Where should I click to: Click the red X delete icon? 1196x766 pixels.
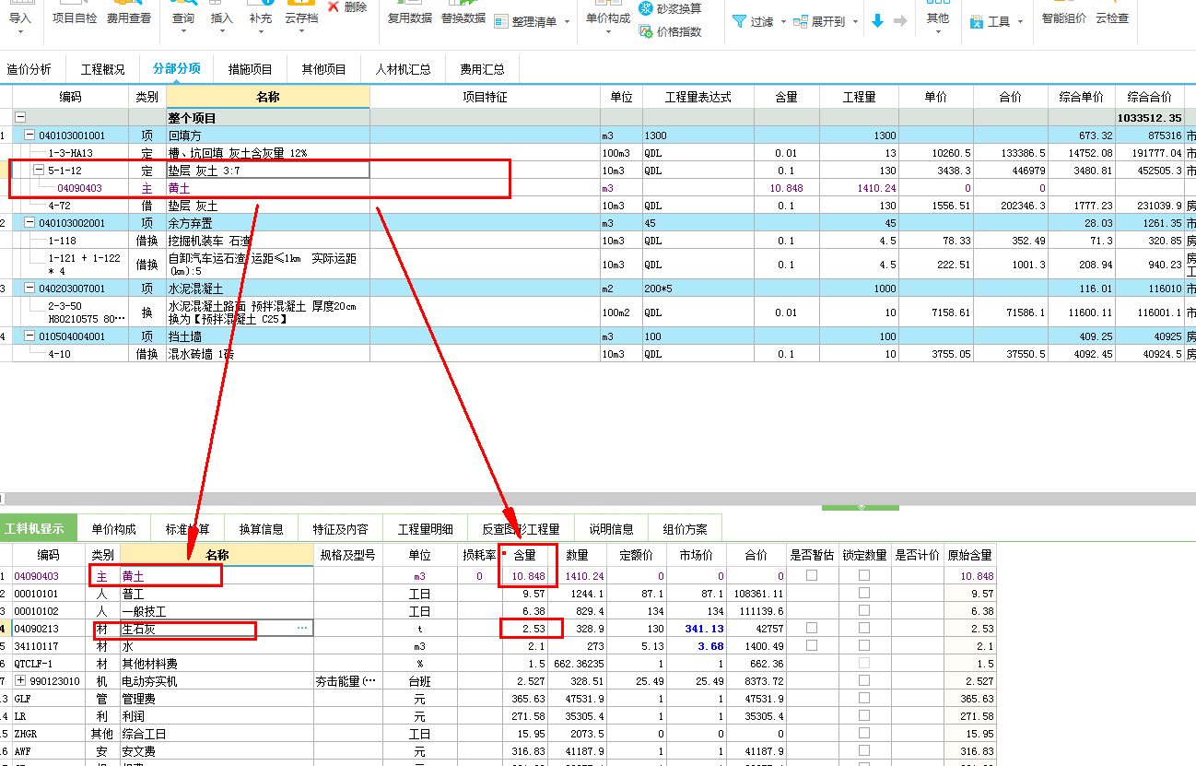click(334, 7)
